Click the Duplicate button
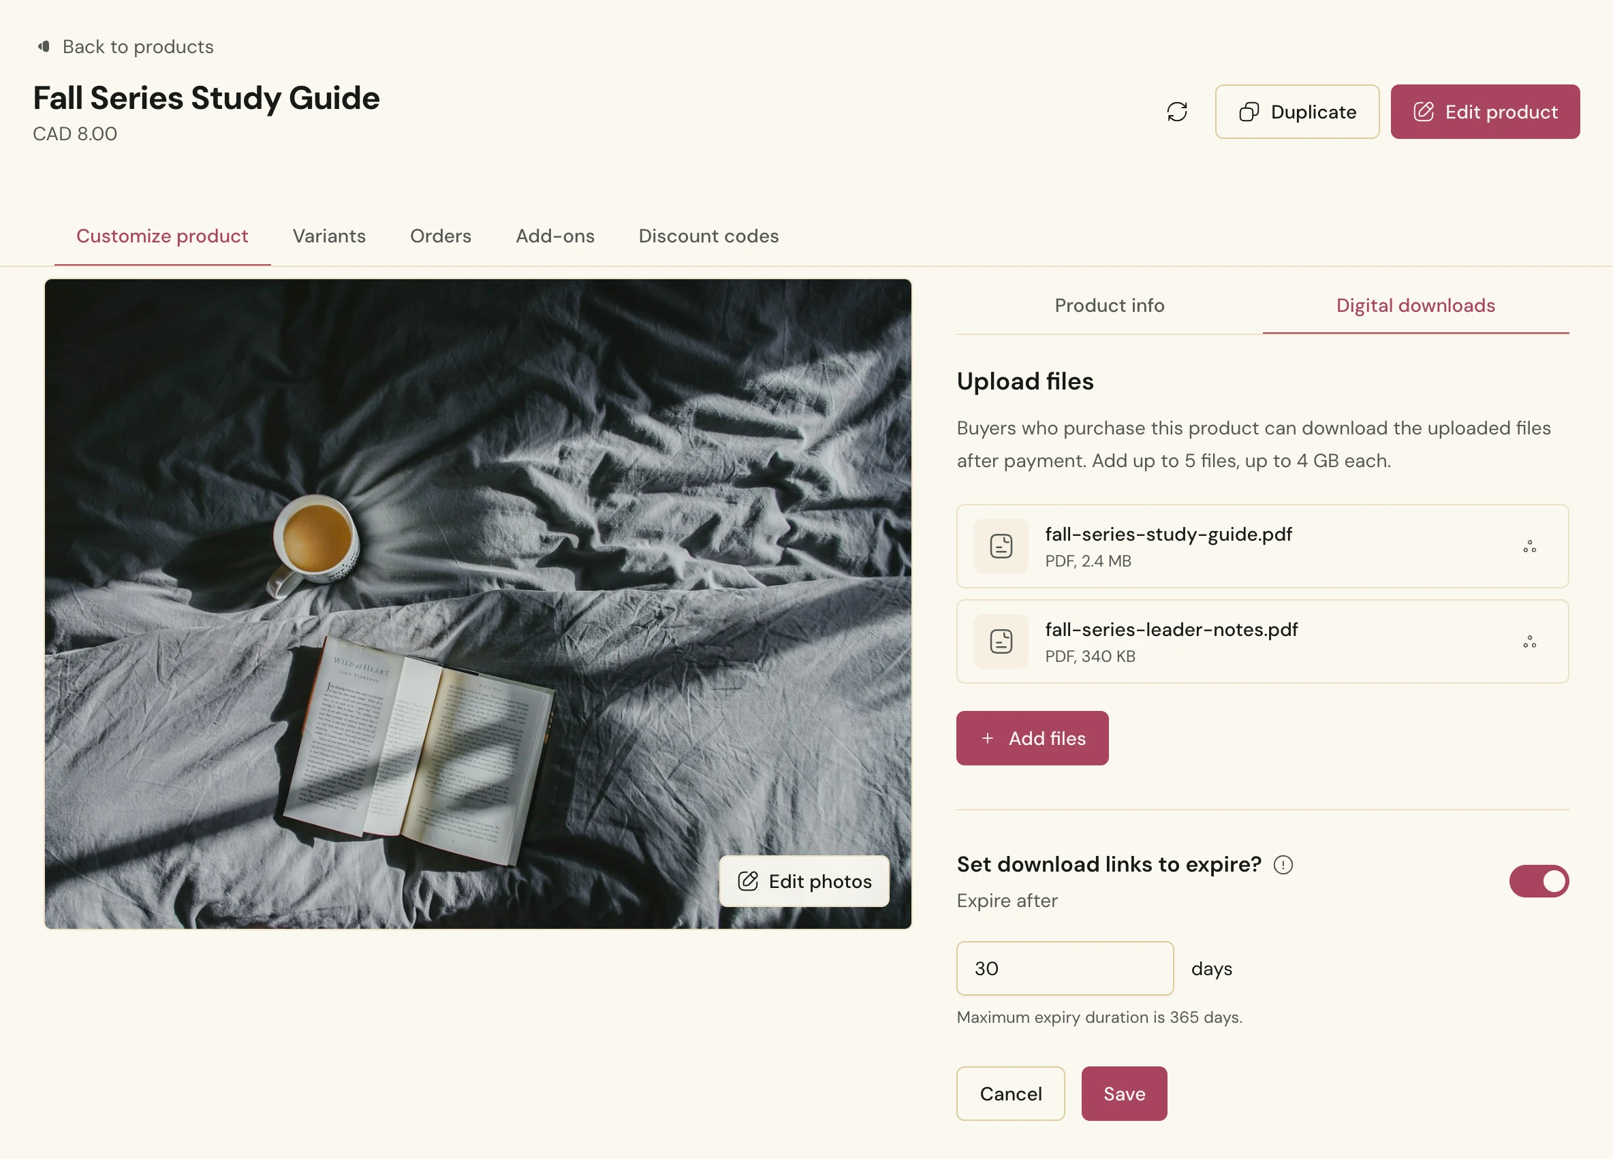The image size is (1613, 1159). [1296, 112]
